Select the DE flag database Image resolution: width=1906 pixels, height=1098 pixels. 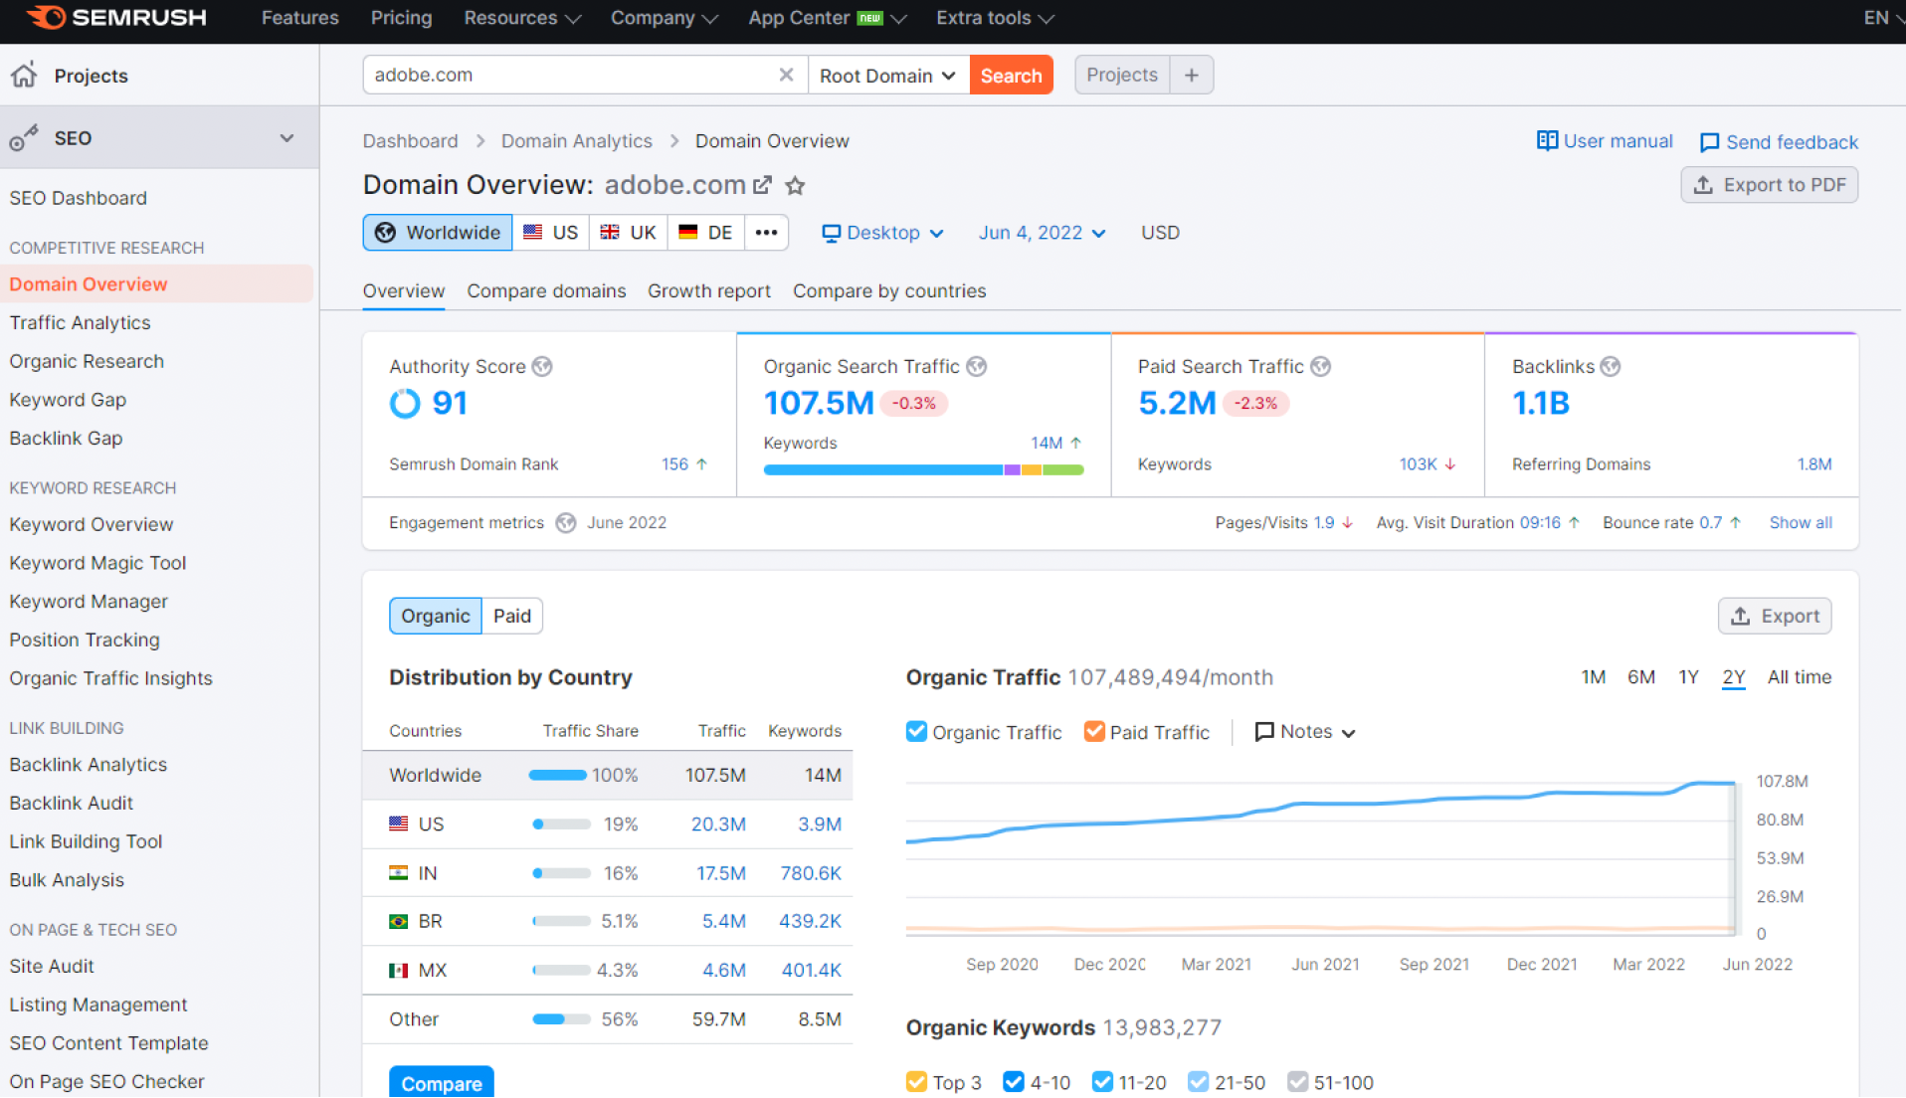(705, 232)
